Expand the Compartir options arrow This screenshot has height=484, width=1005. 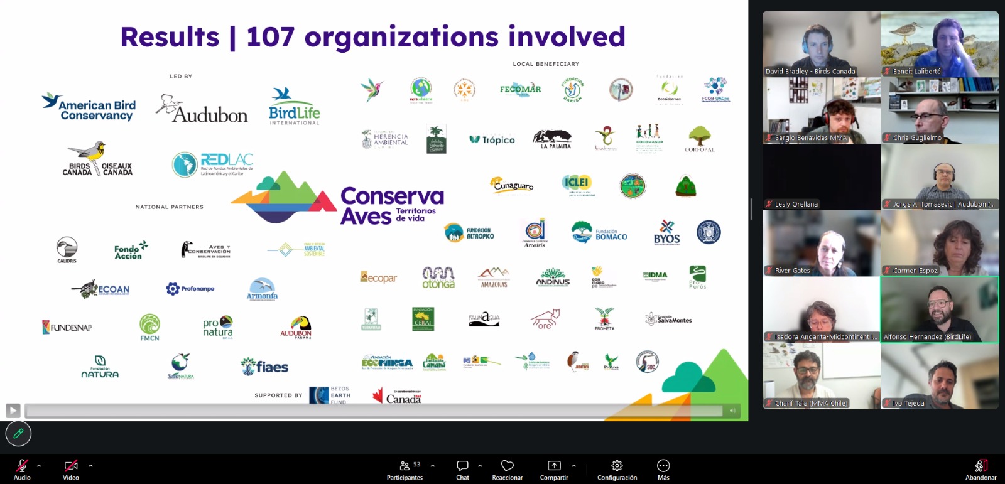pyautogui.click(x=573, y=466)
